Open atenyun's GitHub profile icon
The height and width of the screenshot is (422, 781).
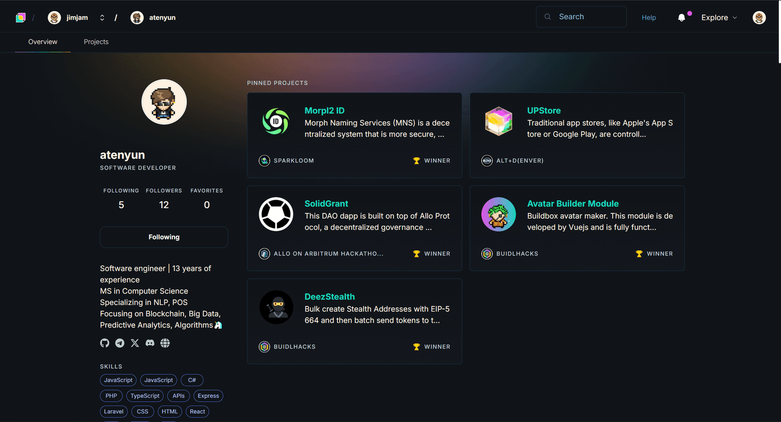pos(105,343)
